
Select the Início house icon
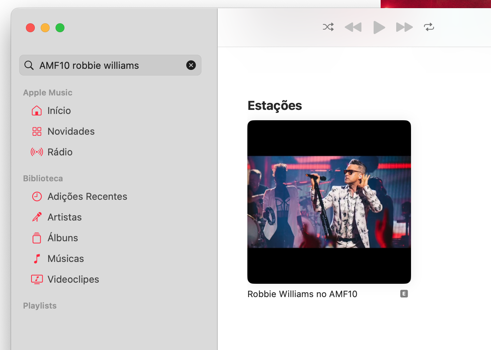coord(37,111)
